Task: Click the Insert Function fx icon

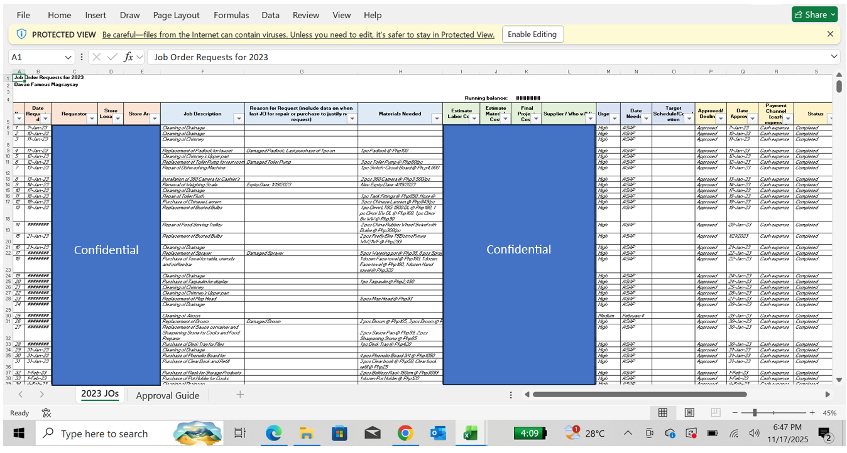Action: coord(128,57)
